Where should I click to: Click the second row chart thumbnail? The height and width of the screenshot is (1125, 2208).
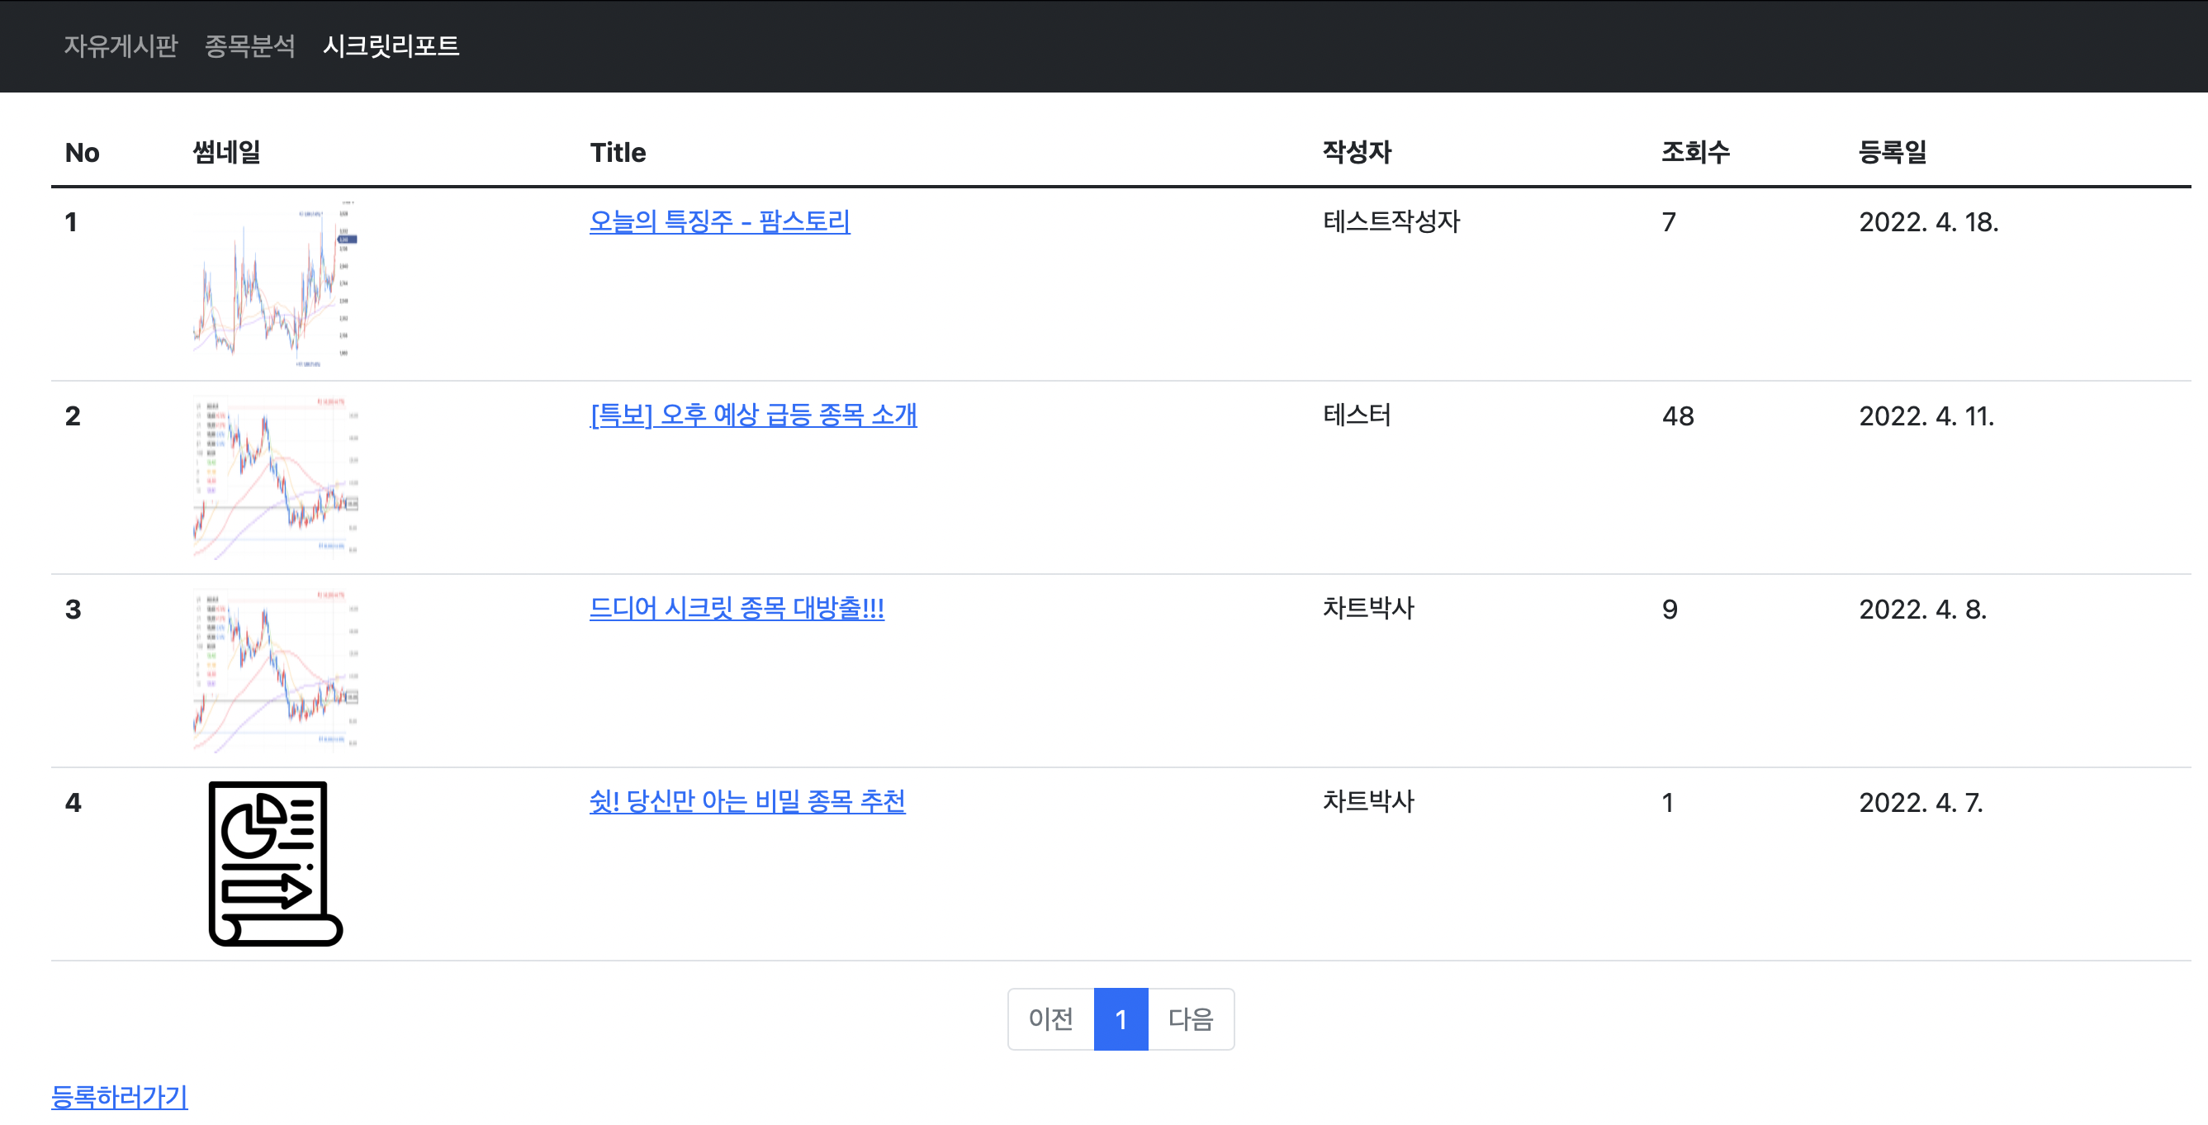(x=275, y=477)
